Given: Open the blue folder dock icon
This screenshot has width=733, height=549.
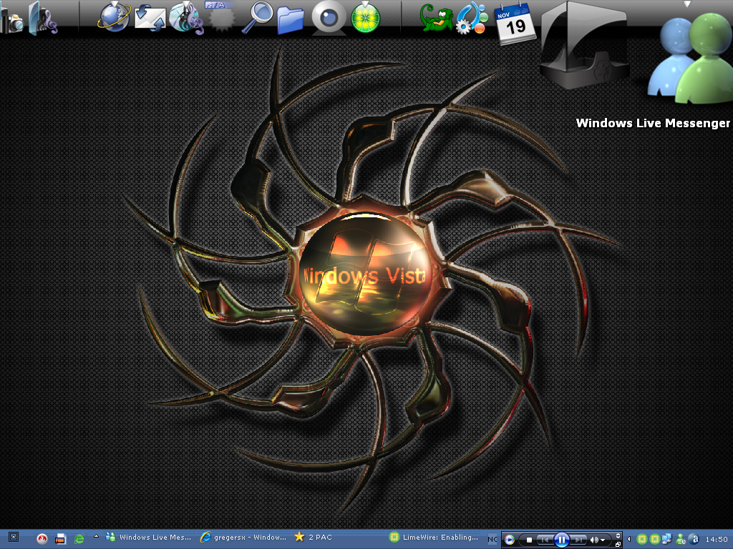Looking at the screenshot, I should (291, 19).
